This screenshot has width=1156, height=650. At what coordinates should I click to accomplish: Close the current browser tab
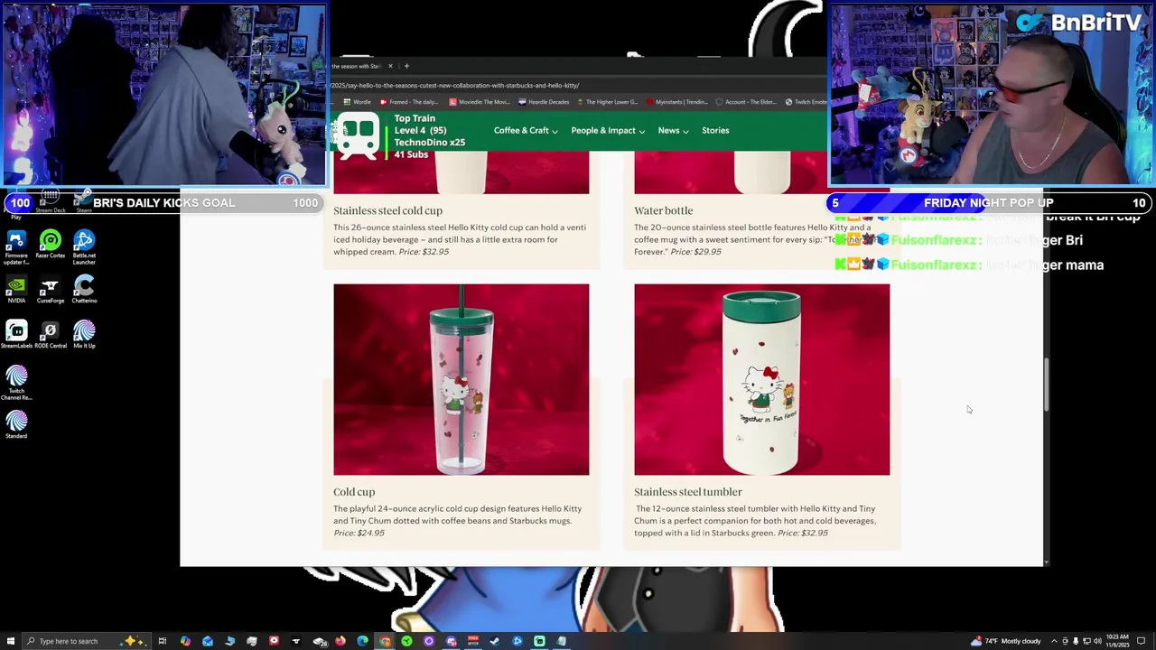tap(390, 66)
